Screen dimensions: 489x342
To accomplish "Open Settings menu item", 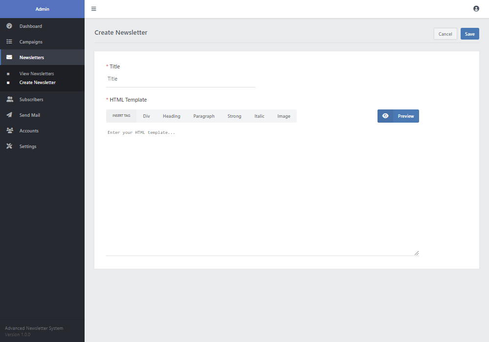I will tap(42, 147).
